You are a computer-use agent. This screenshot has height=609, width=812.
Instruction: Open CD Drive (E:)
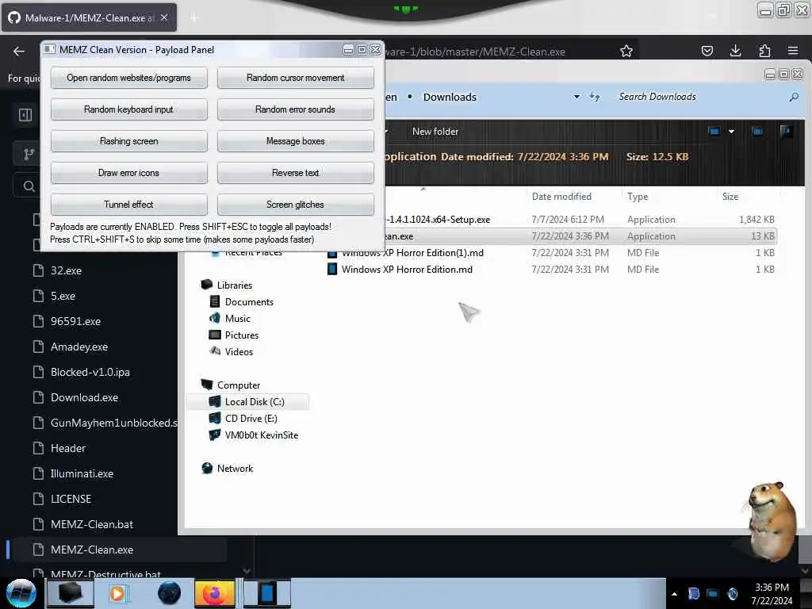tap(251, 419)
